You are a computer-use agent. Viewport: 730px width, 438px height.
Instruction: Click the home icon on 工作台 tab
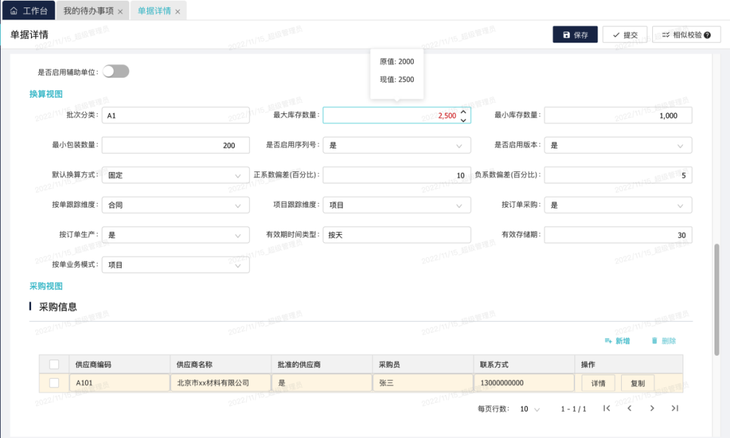pyautogui.click(x=14, y=11)
